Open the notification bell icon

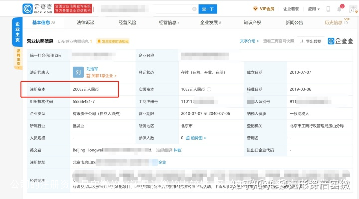[x=339, y=9]
